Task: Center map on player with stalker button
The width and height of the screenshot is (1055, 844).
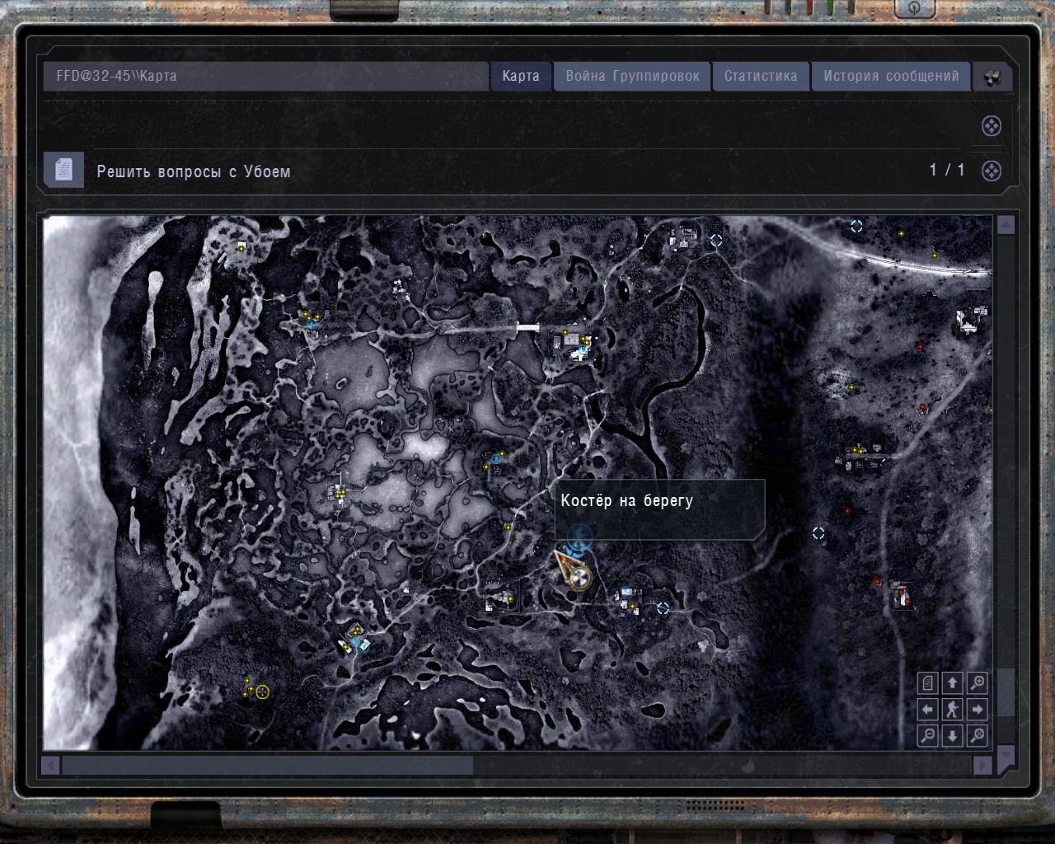Action: tap(953, 709)
